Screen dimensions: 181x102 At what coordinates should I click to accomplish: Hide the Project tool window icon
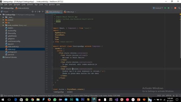click(43, 12)
